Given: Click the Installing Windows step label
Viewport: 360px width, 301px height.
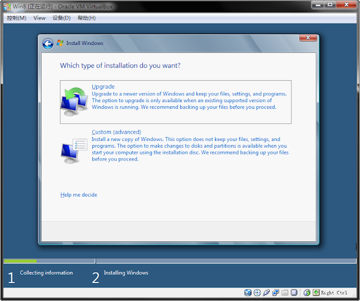Looking at the screenshot, I should click(x=126, y=272).
